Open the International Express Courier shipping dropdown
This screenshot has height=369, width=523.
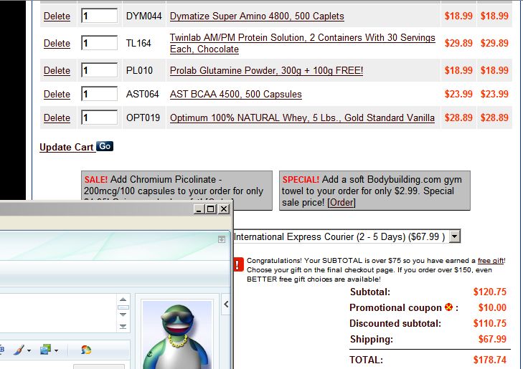pos(455,236)
